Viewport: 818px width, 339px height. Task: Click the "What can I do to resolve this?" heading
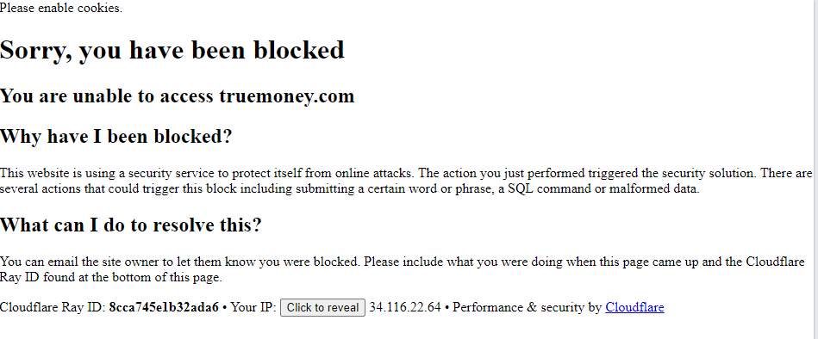tap(130, 225)
